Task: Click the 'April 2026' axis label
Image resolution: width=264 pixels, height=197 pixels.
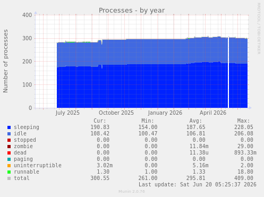Action: pyautogui.click(x=213, y=113)
